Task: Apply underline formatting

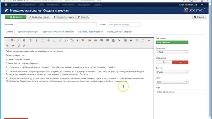Action: pyautogui.click(x=42, y=40)
